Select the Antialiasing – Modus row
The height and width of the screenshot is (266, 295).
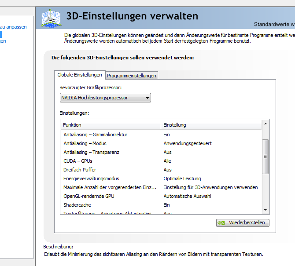[161, 143]
